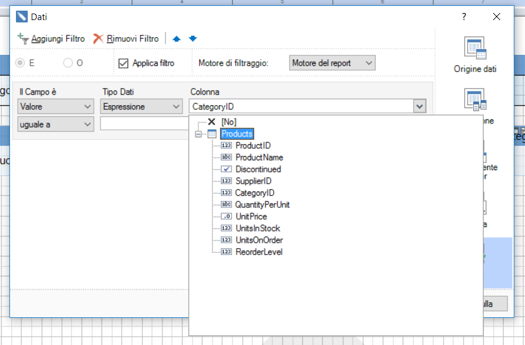
Task: Click decimal icon beside UnitPrice
Action: point(226,216)
